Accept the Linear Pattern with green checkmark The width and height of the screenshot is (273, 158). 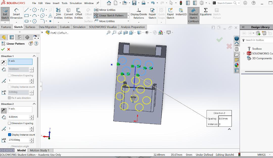click(3, 49)
